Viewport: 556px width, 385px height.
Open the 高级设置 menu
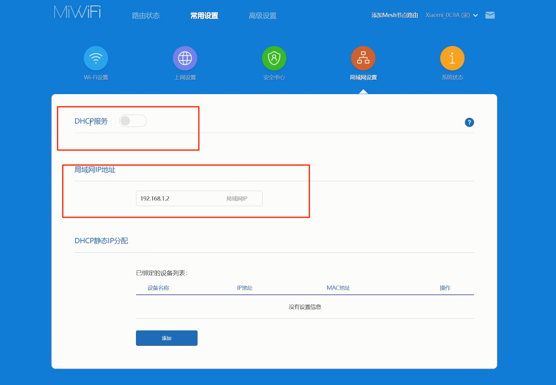[x=263, y=15]
